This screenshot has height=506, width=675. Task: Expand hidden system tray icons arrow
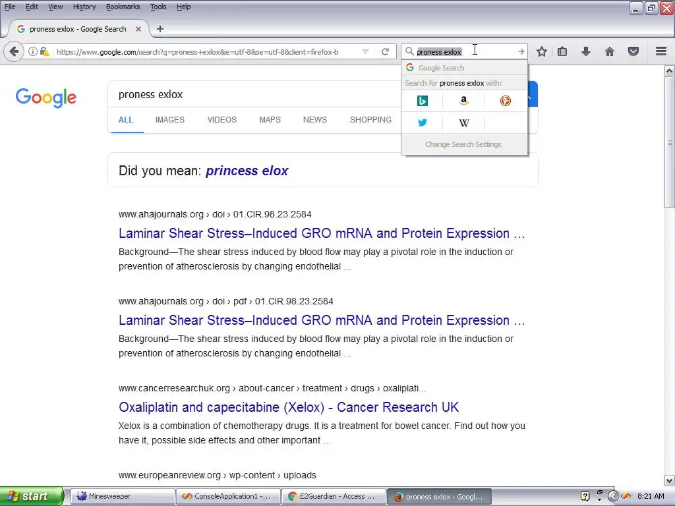[612, 497]
